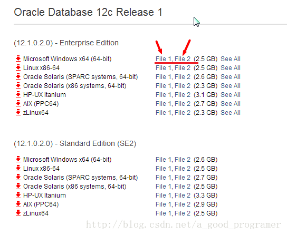287x235 pixels.
Task: Open See All for Enterprise AIX (PPC64)
Action: point(231,104)
